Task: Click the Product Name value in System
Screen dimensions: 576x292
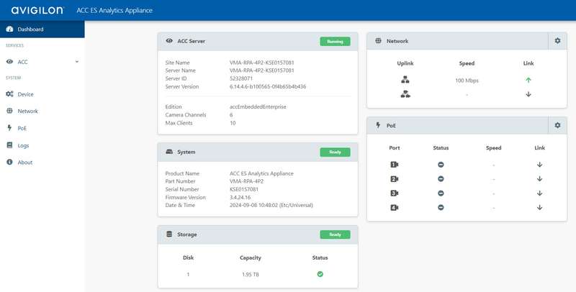Action: coord(261,173)
